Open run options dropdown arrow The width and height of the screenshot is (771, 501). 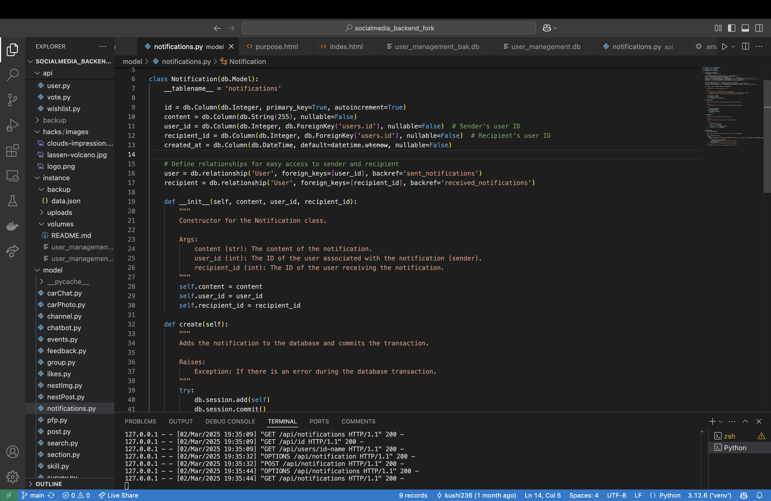coord(733,47)
